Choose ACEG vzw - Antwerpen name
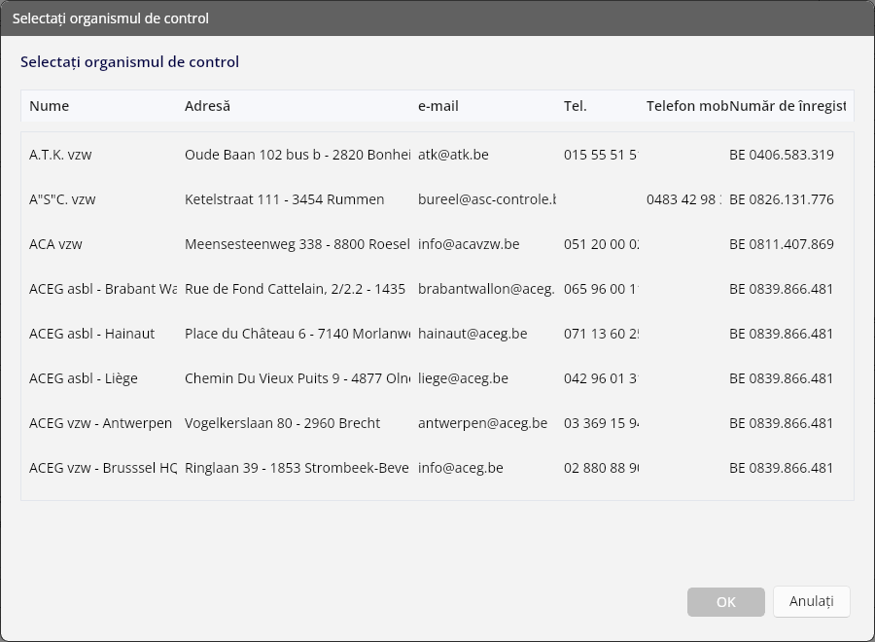875x642 pixels. point(100,423)
